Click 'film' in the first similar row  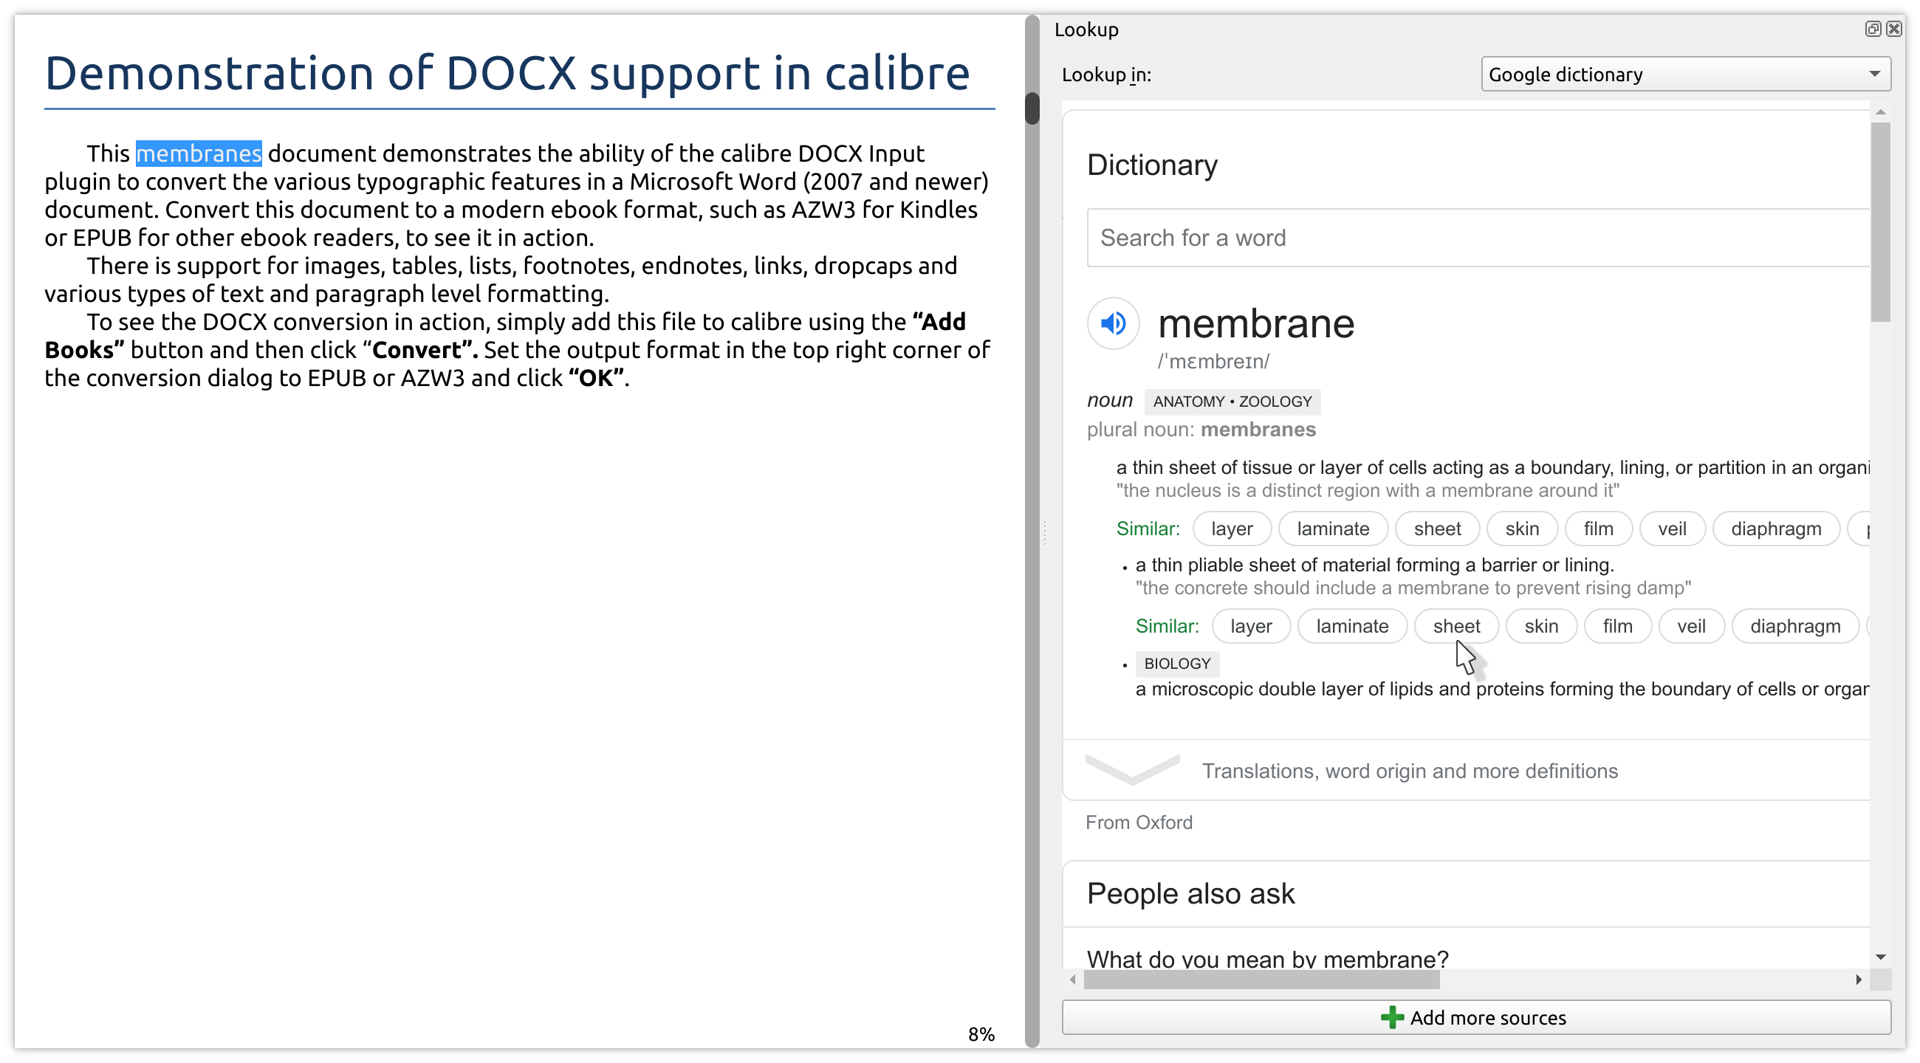click(1598, 529)
